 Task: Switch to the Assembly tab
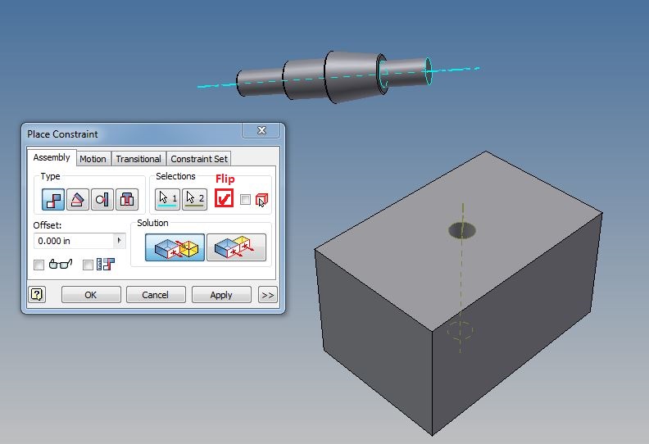pyautogui.click(x=52, y=157)
